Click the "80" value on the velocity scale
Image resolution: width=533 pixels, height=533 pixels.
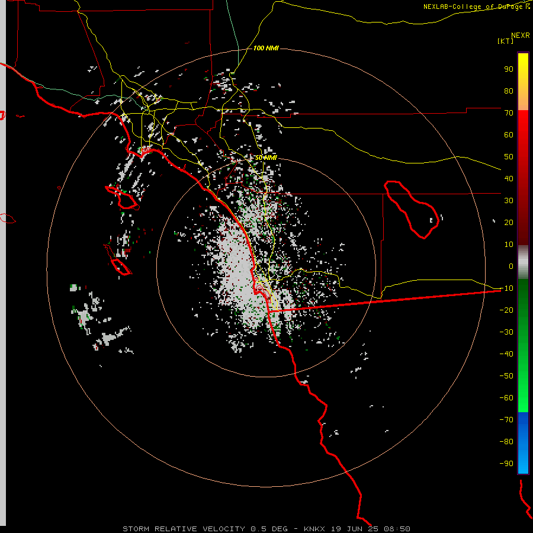click(509, 91)
